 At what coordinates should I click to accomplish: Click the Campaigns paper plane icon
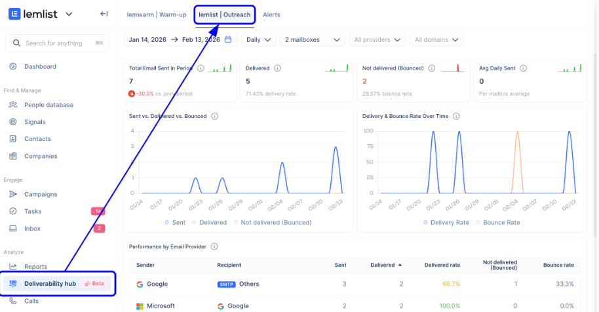click(13, 194)
